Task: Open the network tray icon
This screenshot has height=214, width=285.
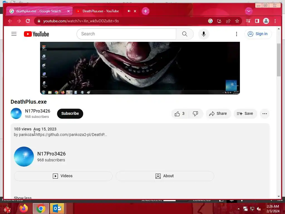Action: [252, 209]
